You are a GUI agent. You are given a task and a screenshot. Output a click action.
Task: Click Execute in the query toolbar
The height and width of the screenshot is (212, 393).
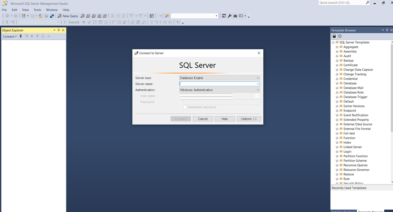pos(72,22)
